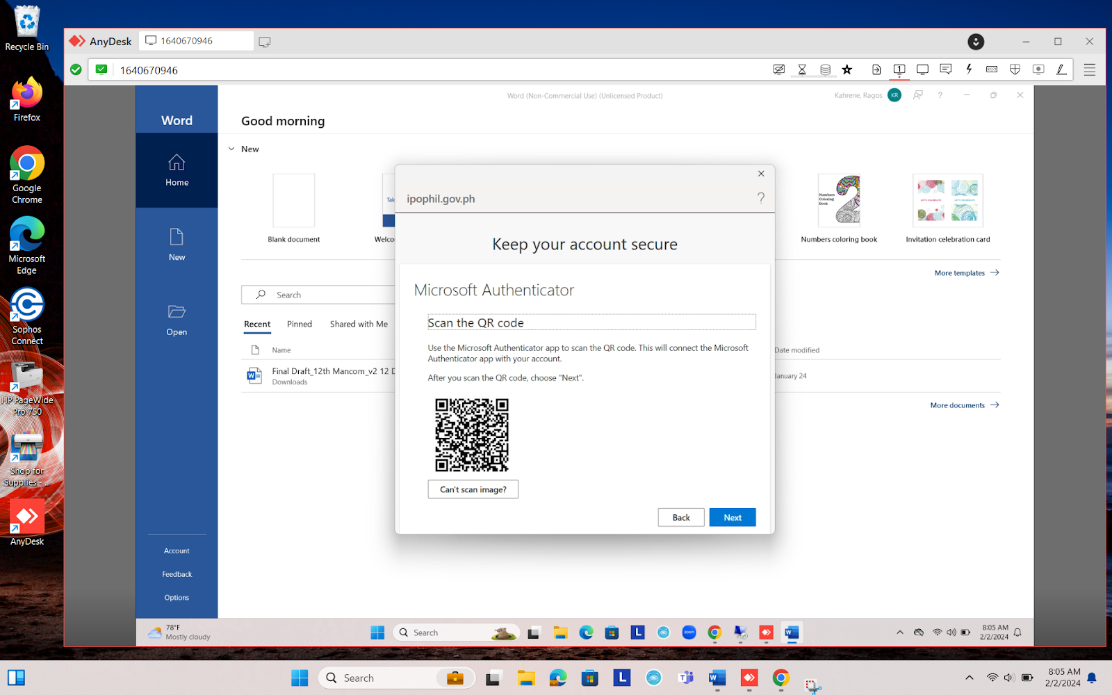Open Invitation celebration card template
Screen dimensions: 1112x695
948,208
